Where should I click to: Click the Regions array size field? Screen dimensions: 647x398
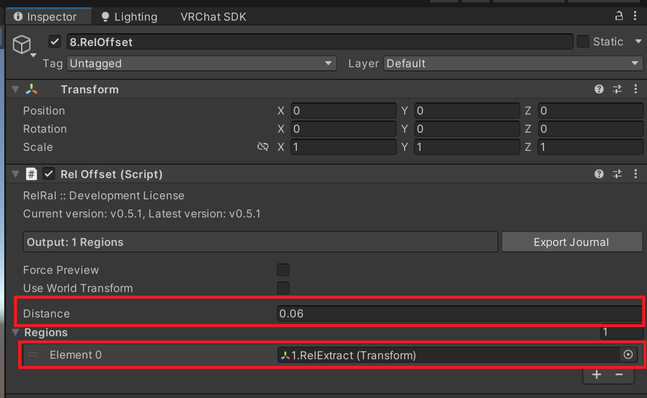click(622, 332)
